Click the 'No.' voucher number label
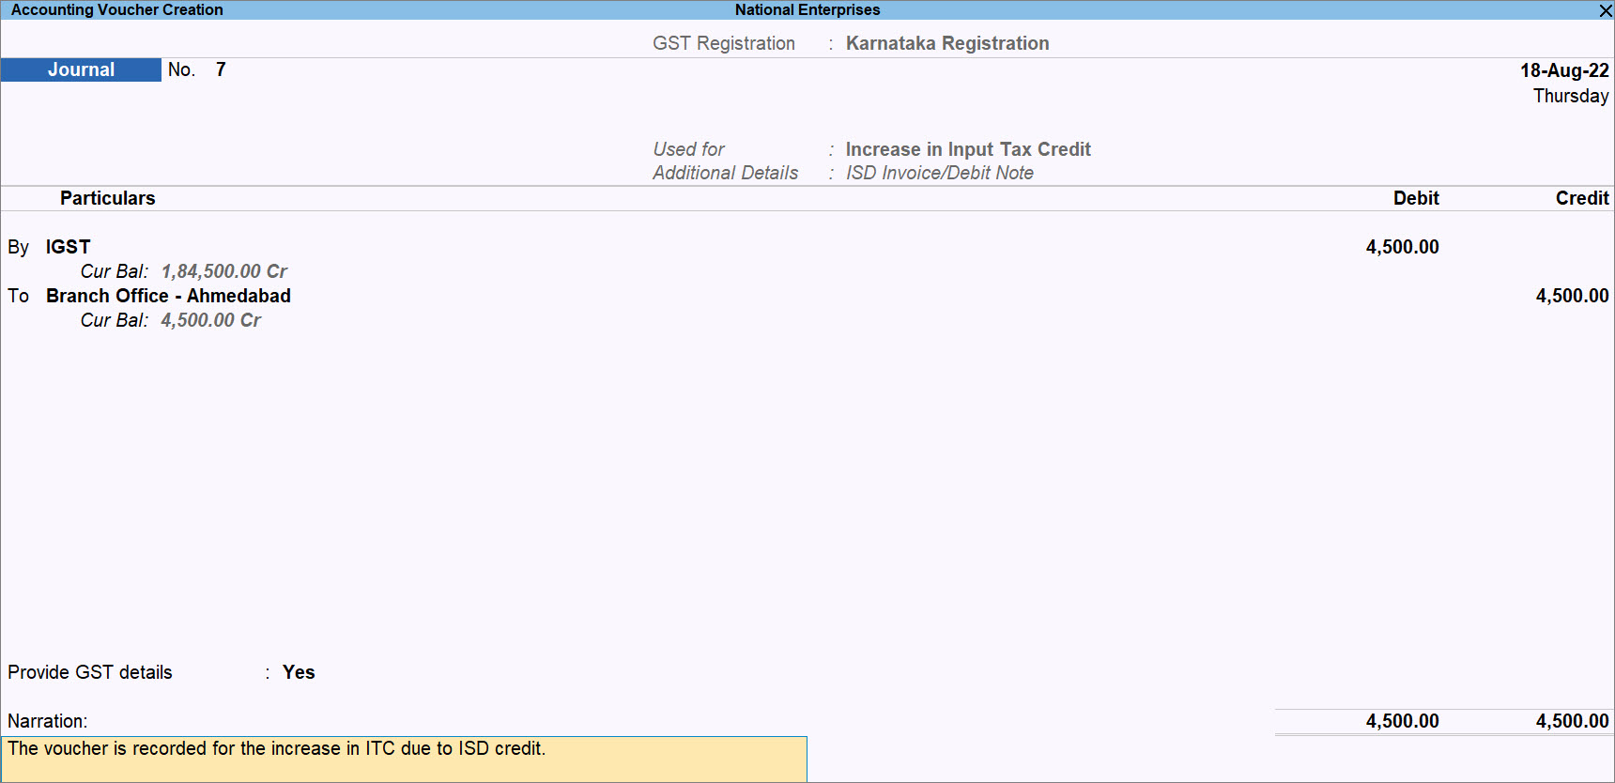The image size is (1615, 783). click(181, 69)
